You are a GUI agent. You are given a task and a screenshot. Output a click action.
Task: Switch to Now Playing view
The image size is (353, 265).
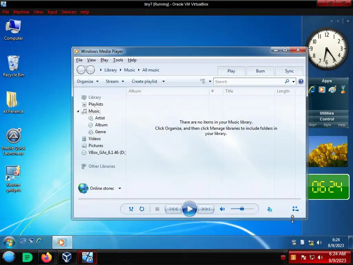(x=295, y=209)
